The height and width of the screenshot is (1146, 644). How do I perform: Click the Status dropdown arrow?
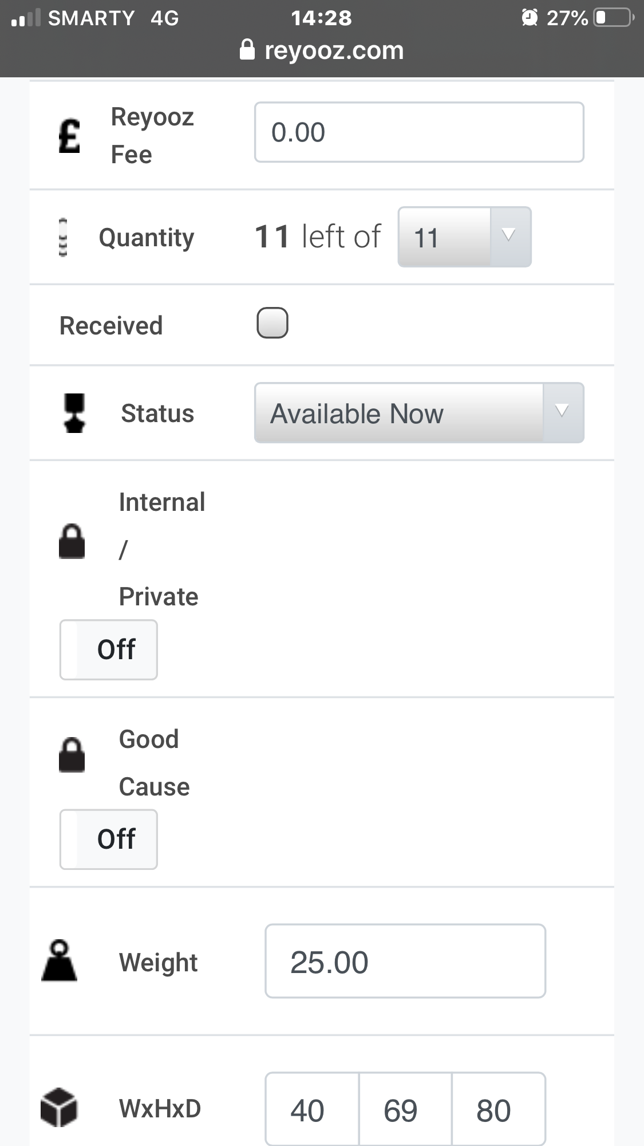point(563,412)
